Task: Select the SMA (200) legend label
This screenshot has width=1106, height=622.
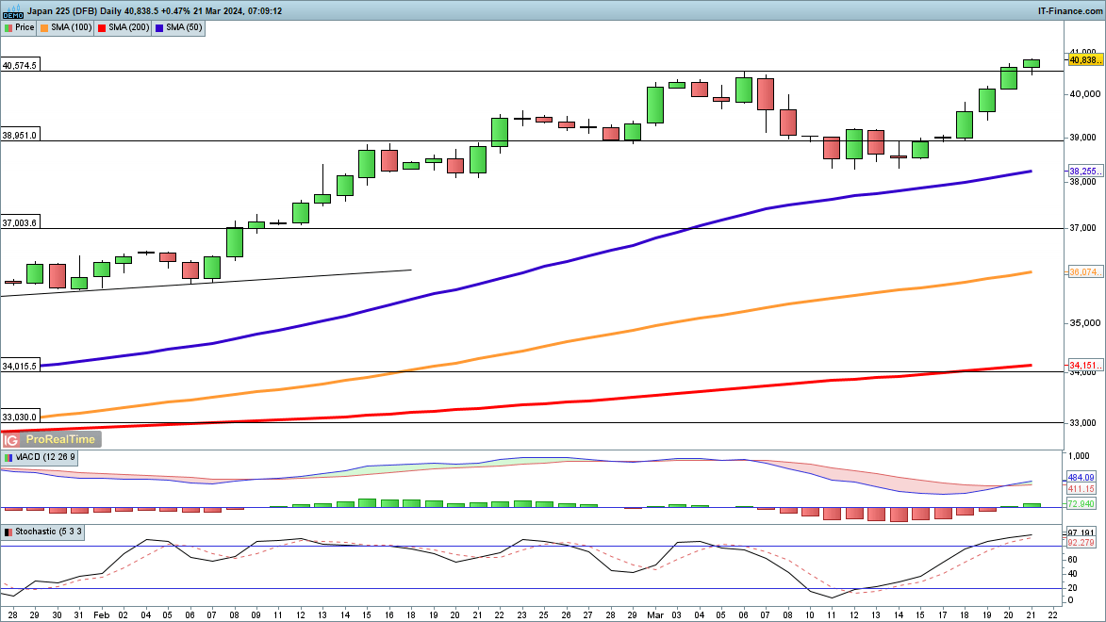Action: point(128,28)
